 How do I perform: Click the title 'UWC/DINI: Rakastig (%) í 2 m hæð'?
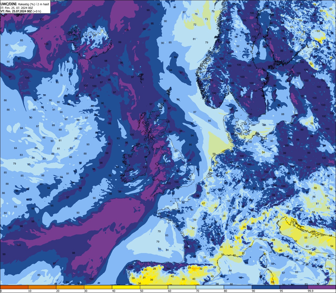(25, 4)
